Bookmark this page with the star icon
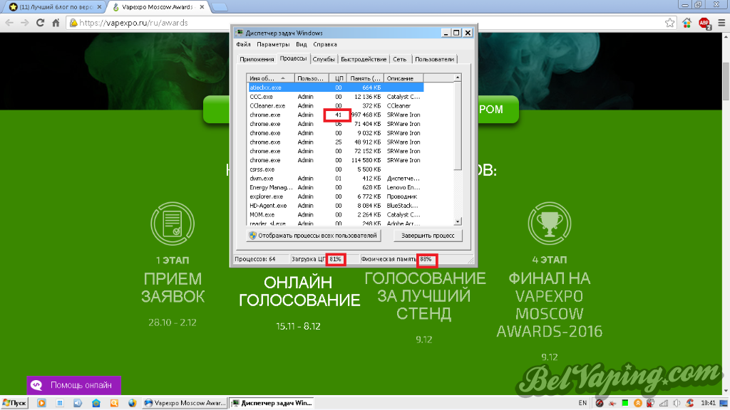Viewport: 730px width, 410px height. pos(669,22)
